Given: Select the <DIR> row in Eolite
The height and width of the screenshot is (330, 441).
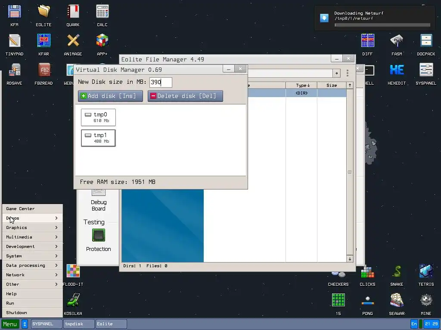Looking at the screenshot, I should tap(297, 93).
